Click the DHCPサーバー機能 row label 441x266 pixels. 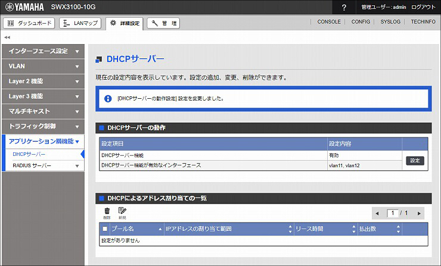(x=123, y=155)
